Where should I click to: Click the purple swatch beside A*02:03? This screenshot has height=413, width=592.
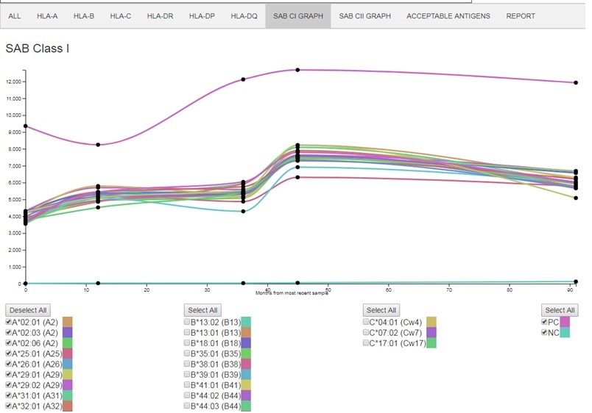tap(67, 332)
